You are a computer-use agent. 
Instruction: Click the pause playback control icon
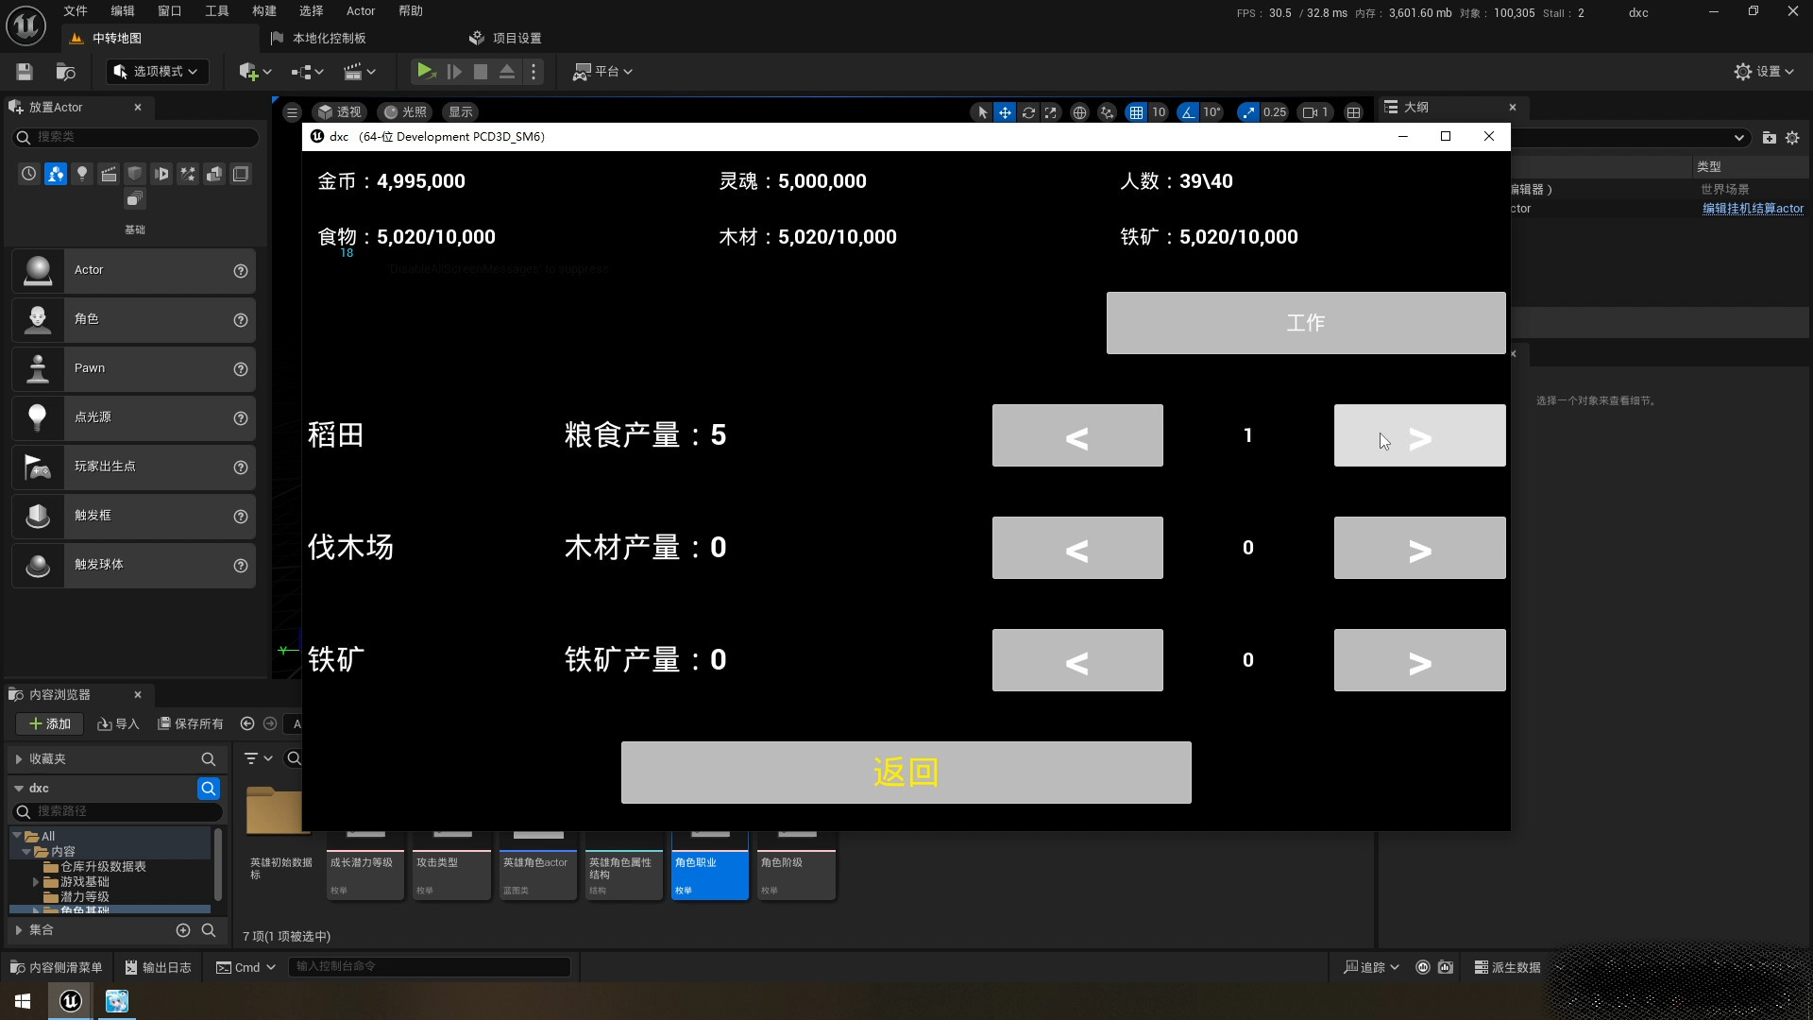(454, 71)
